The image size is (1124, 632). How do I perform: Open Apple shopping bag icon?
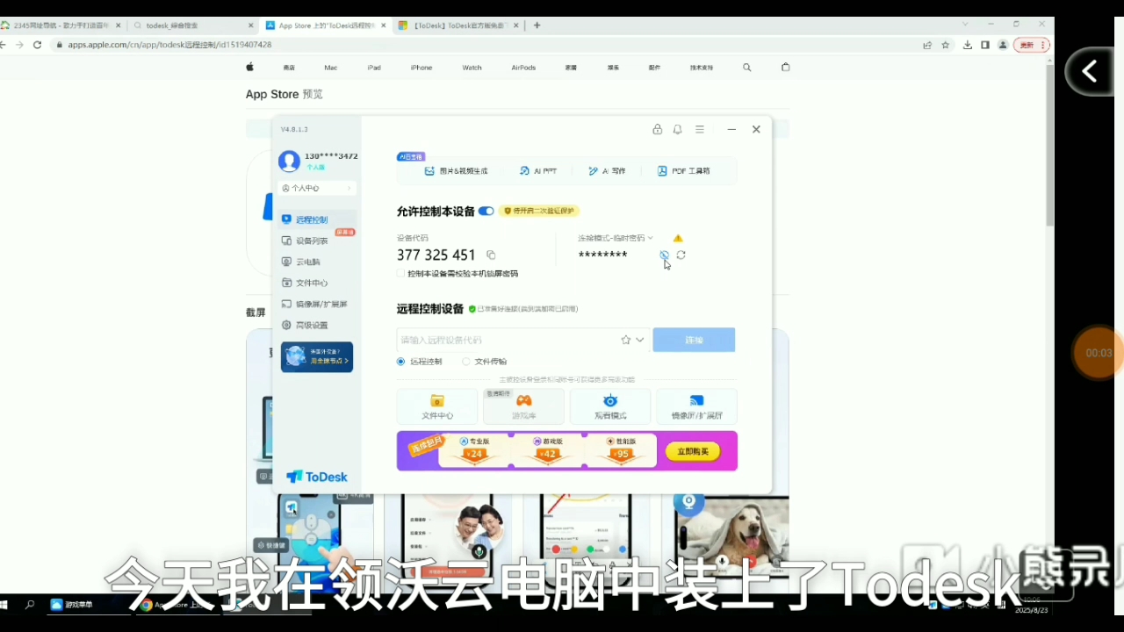786,67
